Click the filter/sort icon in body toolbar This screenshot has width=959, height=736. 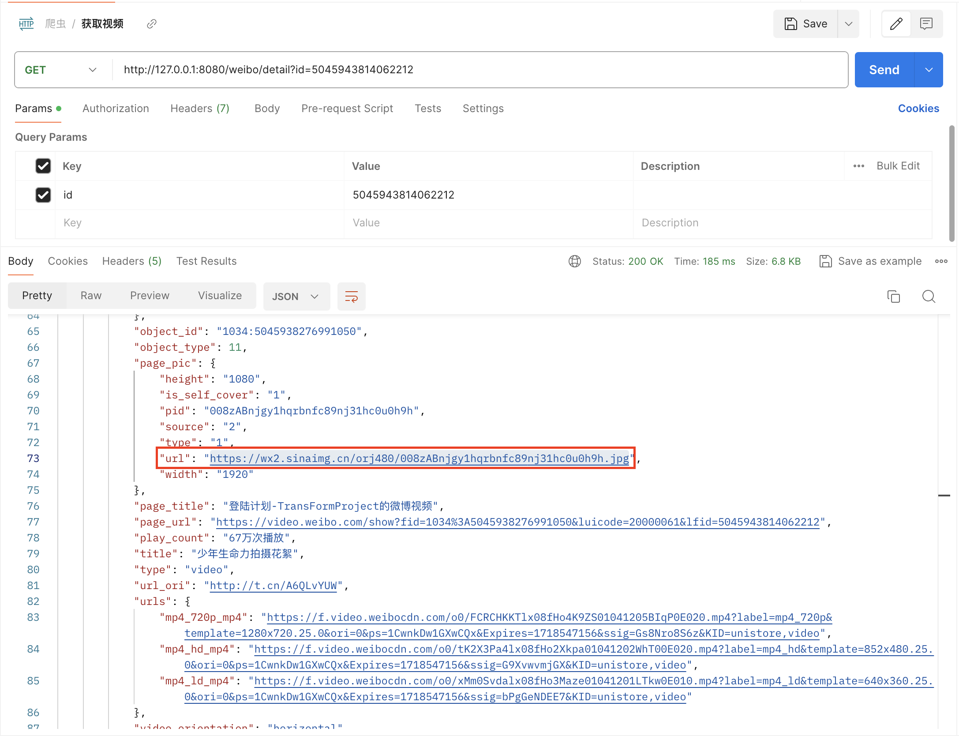tap(352, 296)
